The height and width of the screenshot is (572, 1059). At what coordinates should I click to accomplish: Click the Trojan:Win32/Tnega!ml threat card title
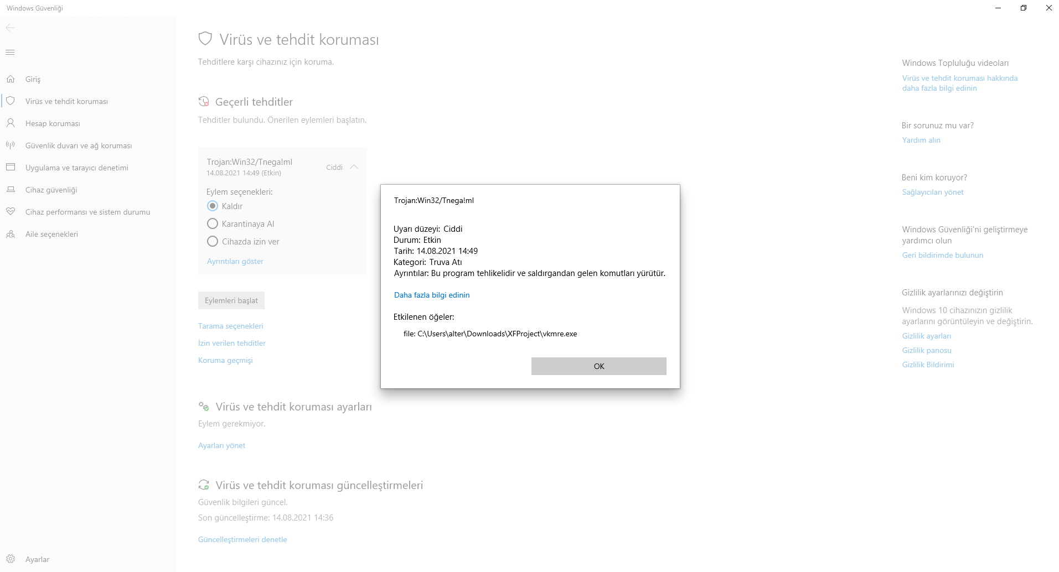(250, 162)
